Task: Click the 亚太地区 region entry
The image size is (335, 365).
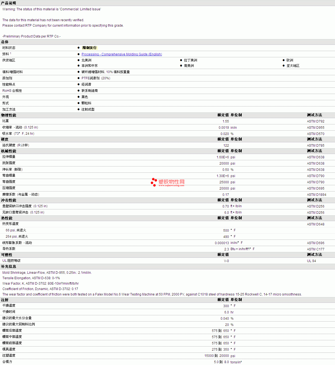Action: (x=293, y=66)
